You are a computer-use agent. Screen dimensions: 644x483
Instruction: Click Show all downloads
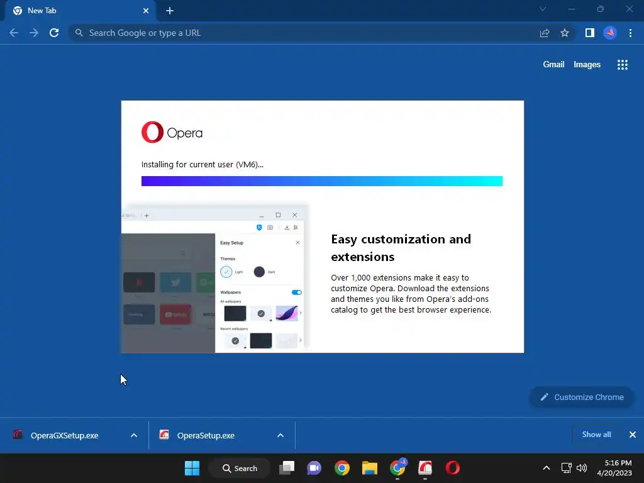tap(596, 435)
